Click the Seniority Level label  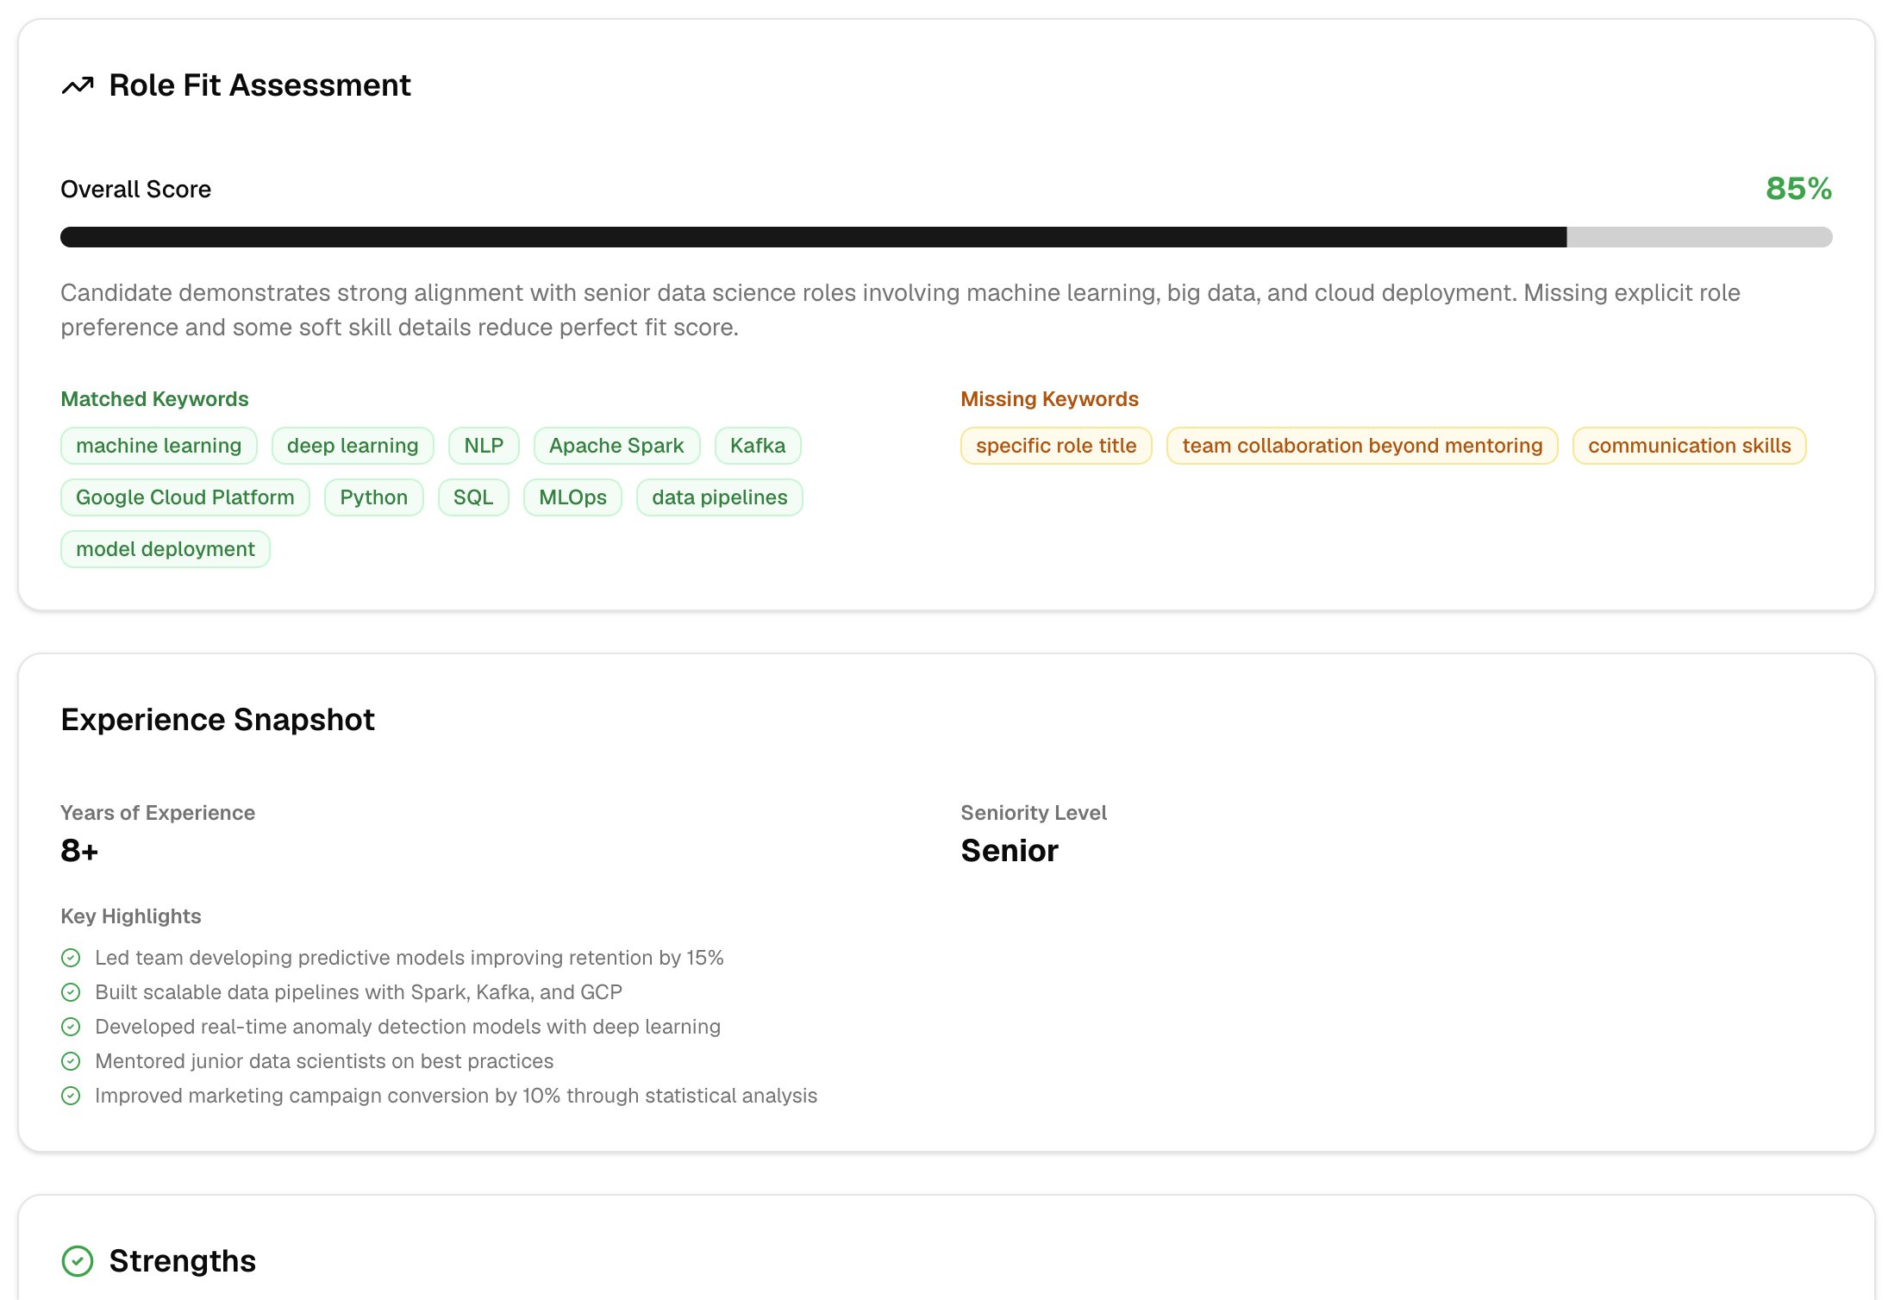1034,813
